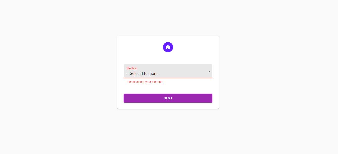The width and height of the screenshot is (338, 154).
Task: Click the small triangle inside the select field
Action: pyautogui.click(x=209, y=71)
